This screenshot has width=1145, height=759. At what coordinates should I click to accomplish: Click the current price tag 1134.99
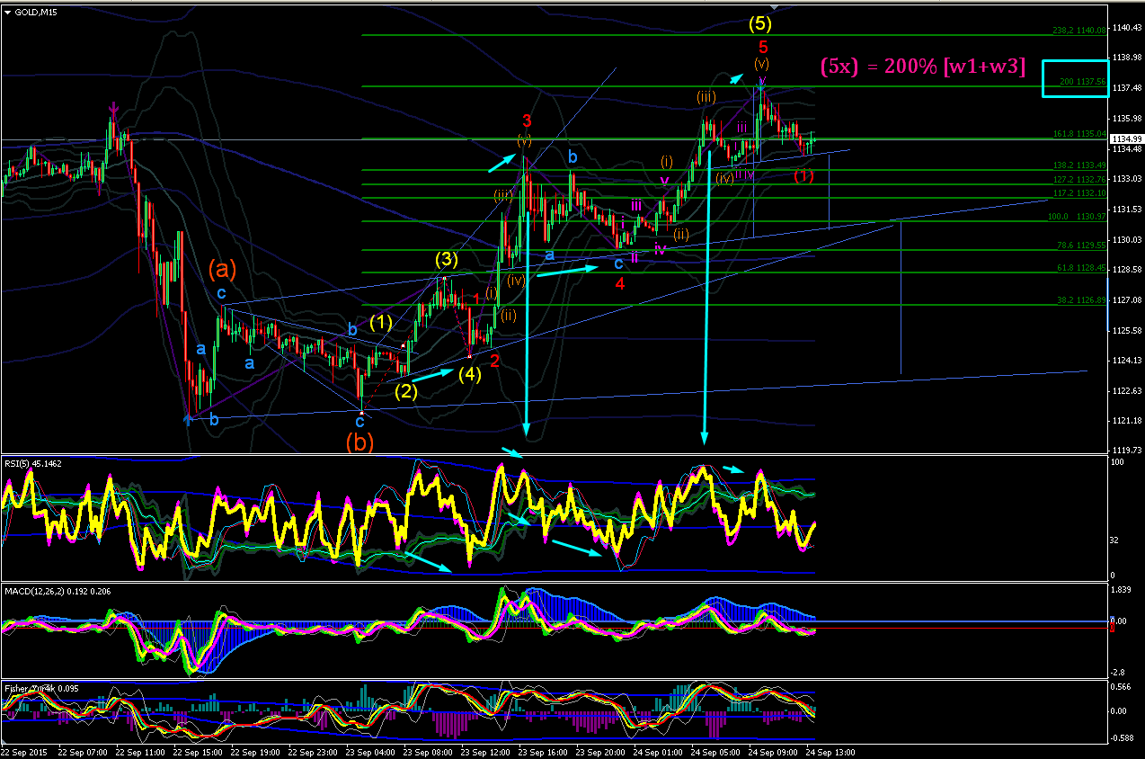[x=1125, y=139]
